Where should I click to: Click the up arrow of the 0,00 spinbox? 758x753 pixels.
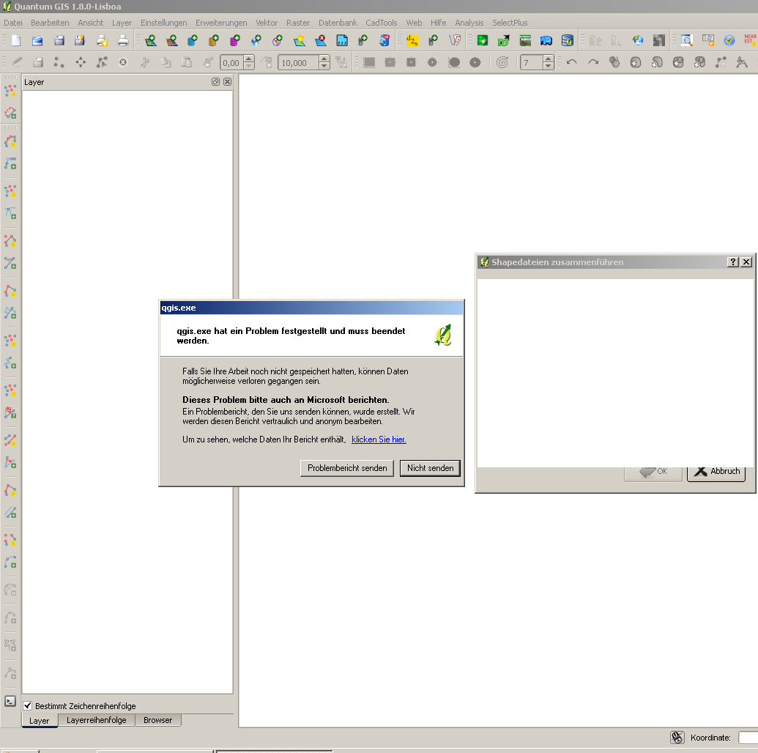pyautogui.click(x=249, y=59)
